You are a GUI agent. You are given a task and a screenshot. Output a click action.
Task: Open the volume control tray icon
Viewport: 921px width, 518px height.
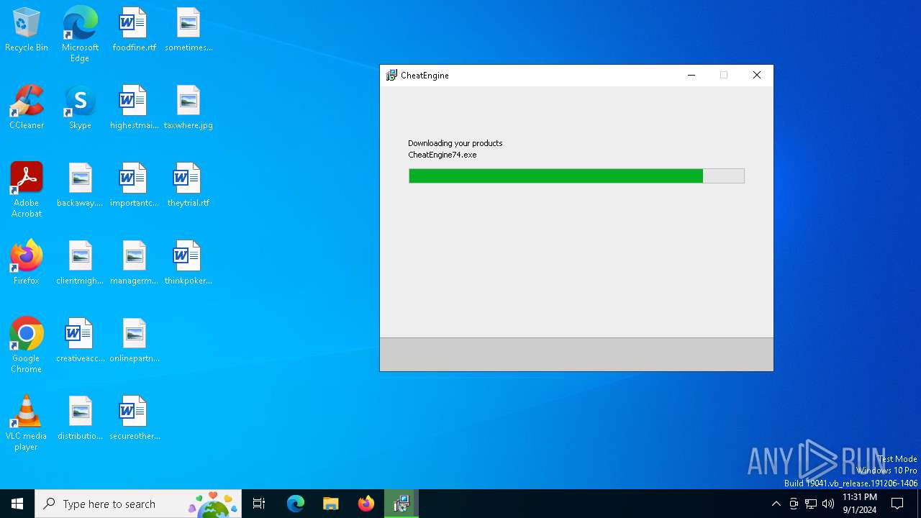pos(828,504)
